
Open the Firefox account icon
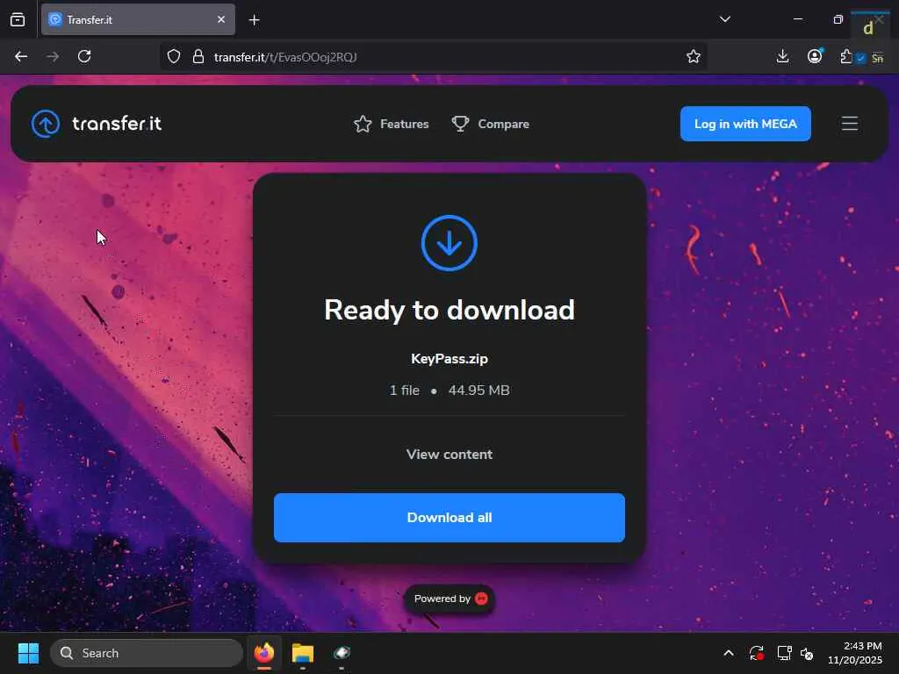point(814,56)
